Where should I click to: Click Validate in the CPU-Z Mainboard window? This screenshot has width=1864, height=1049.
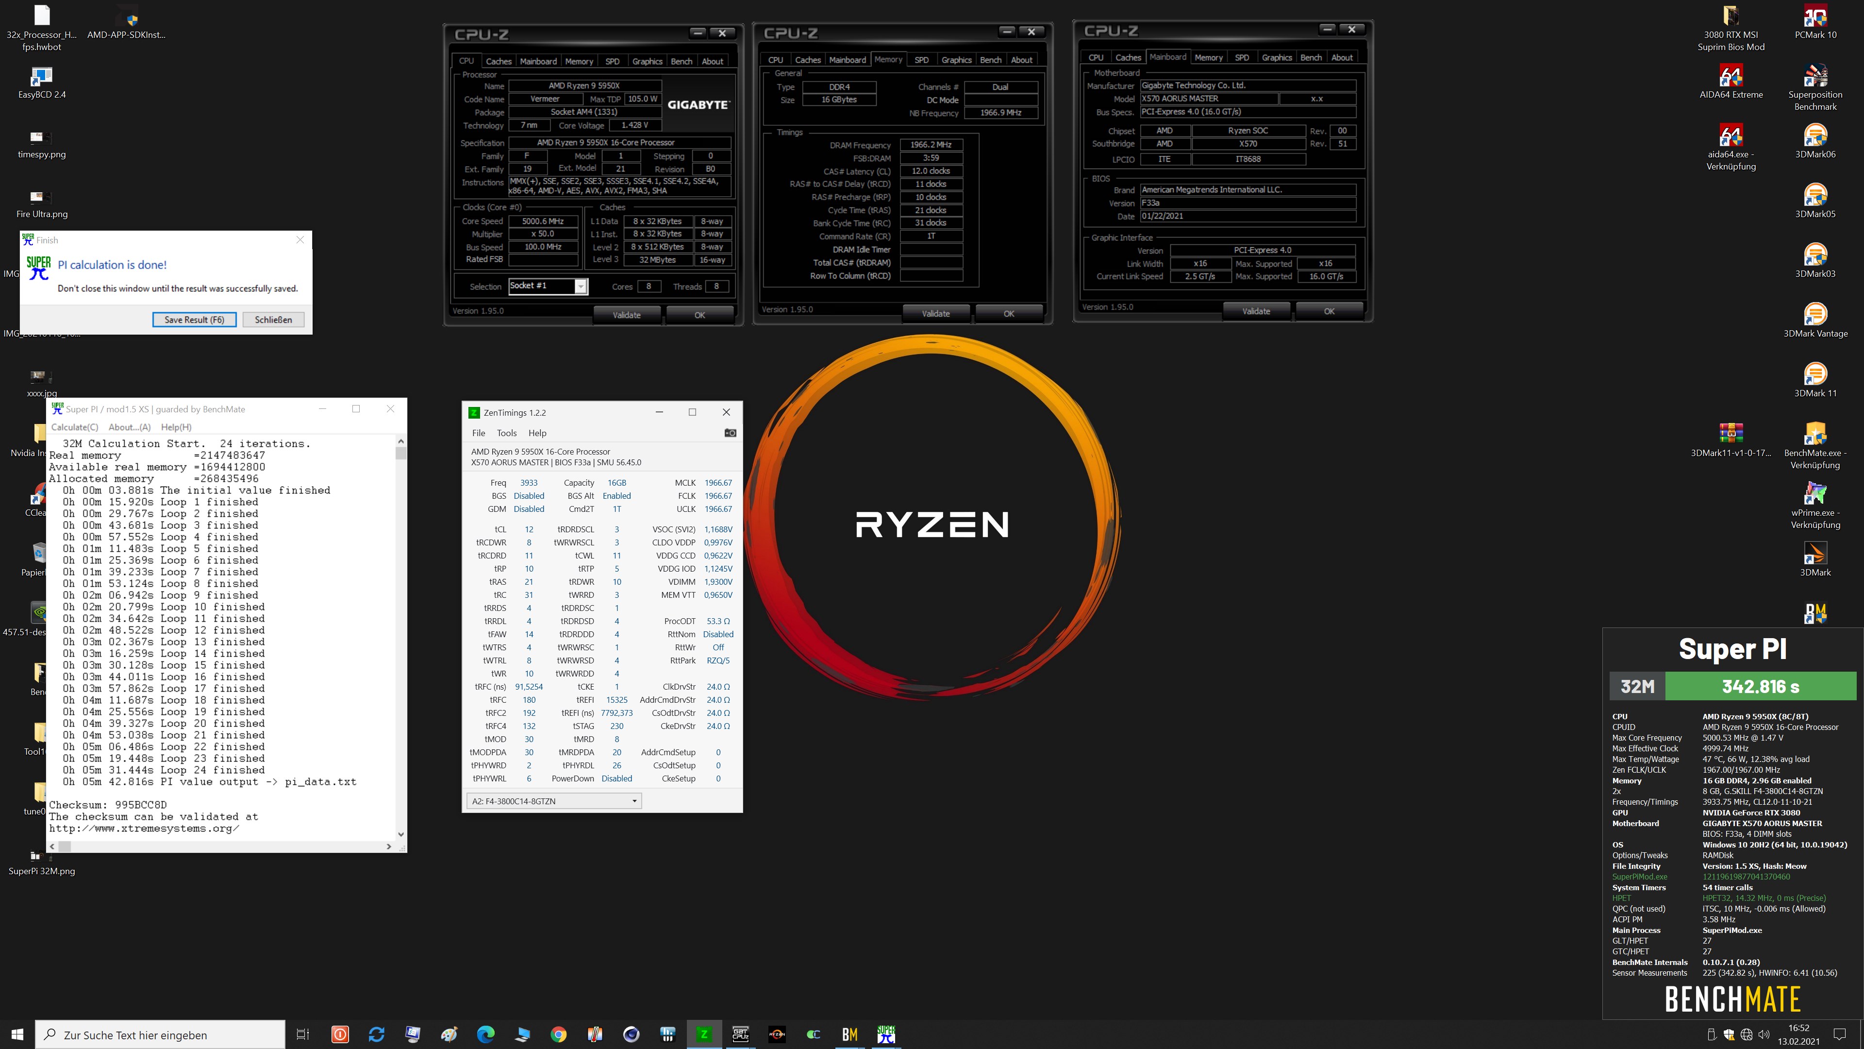[1256, 311]
